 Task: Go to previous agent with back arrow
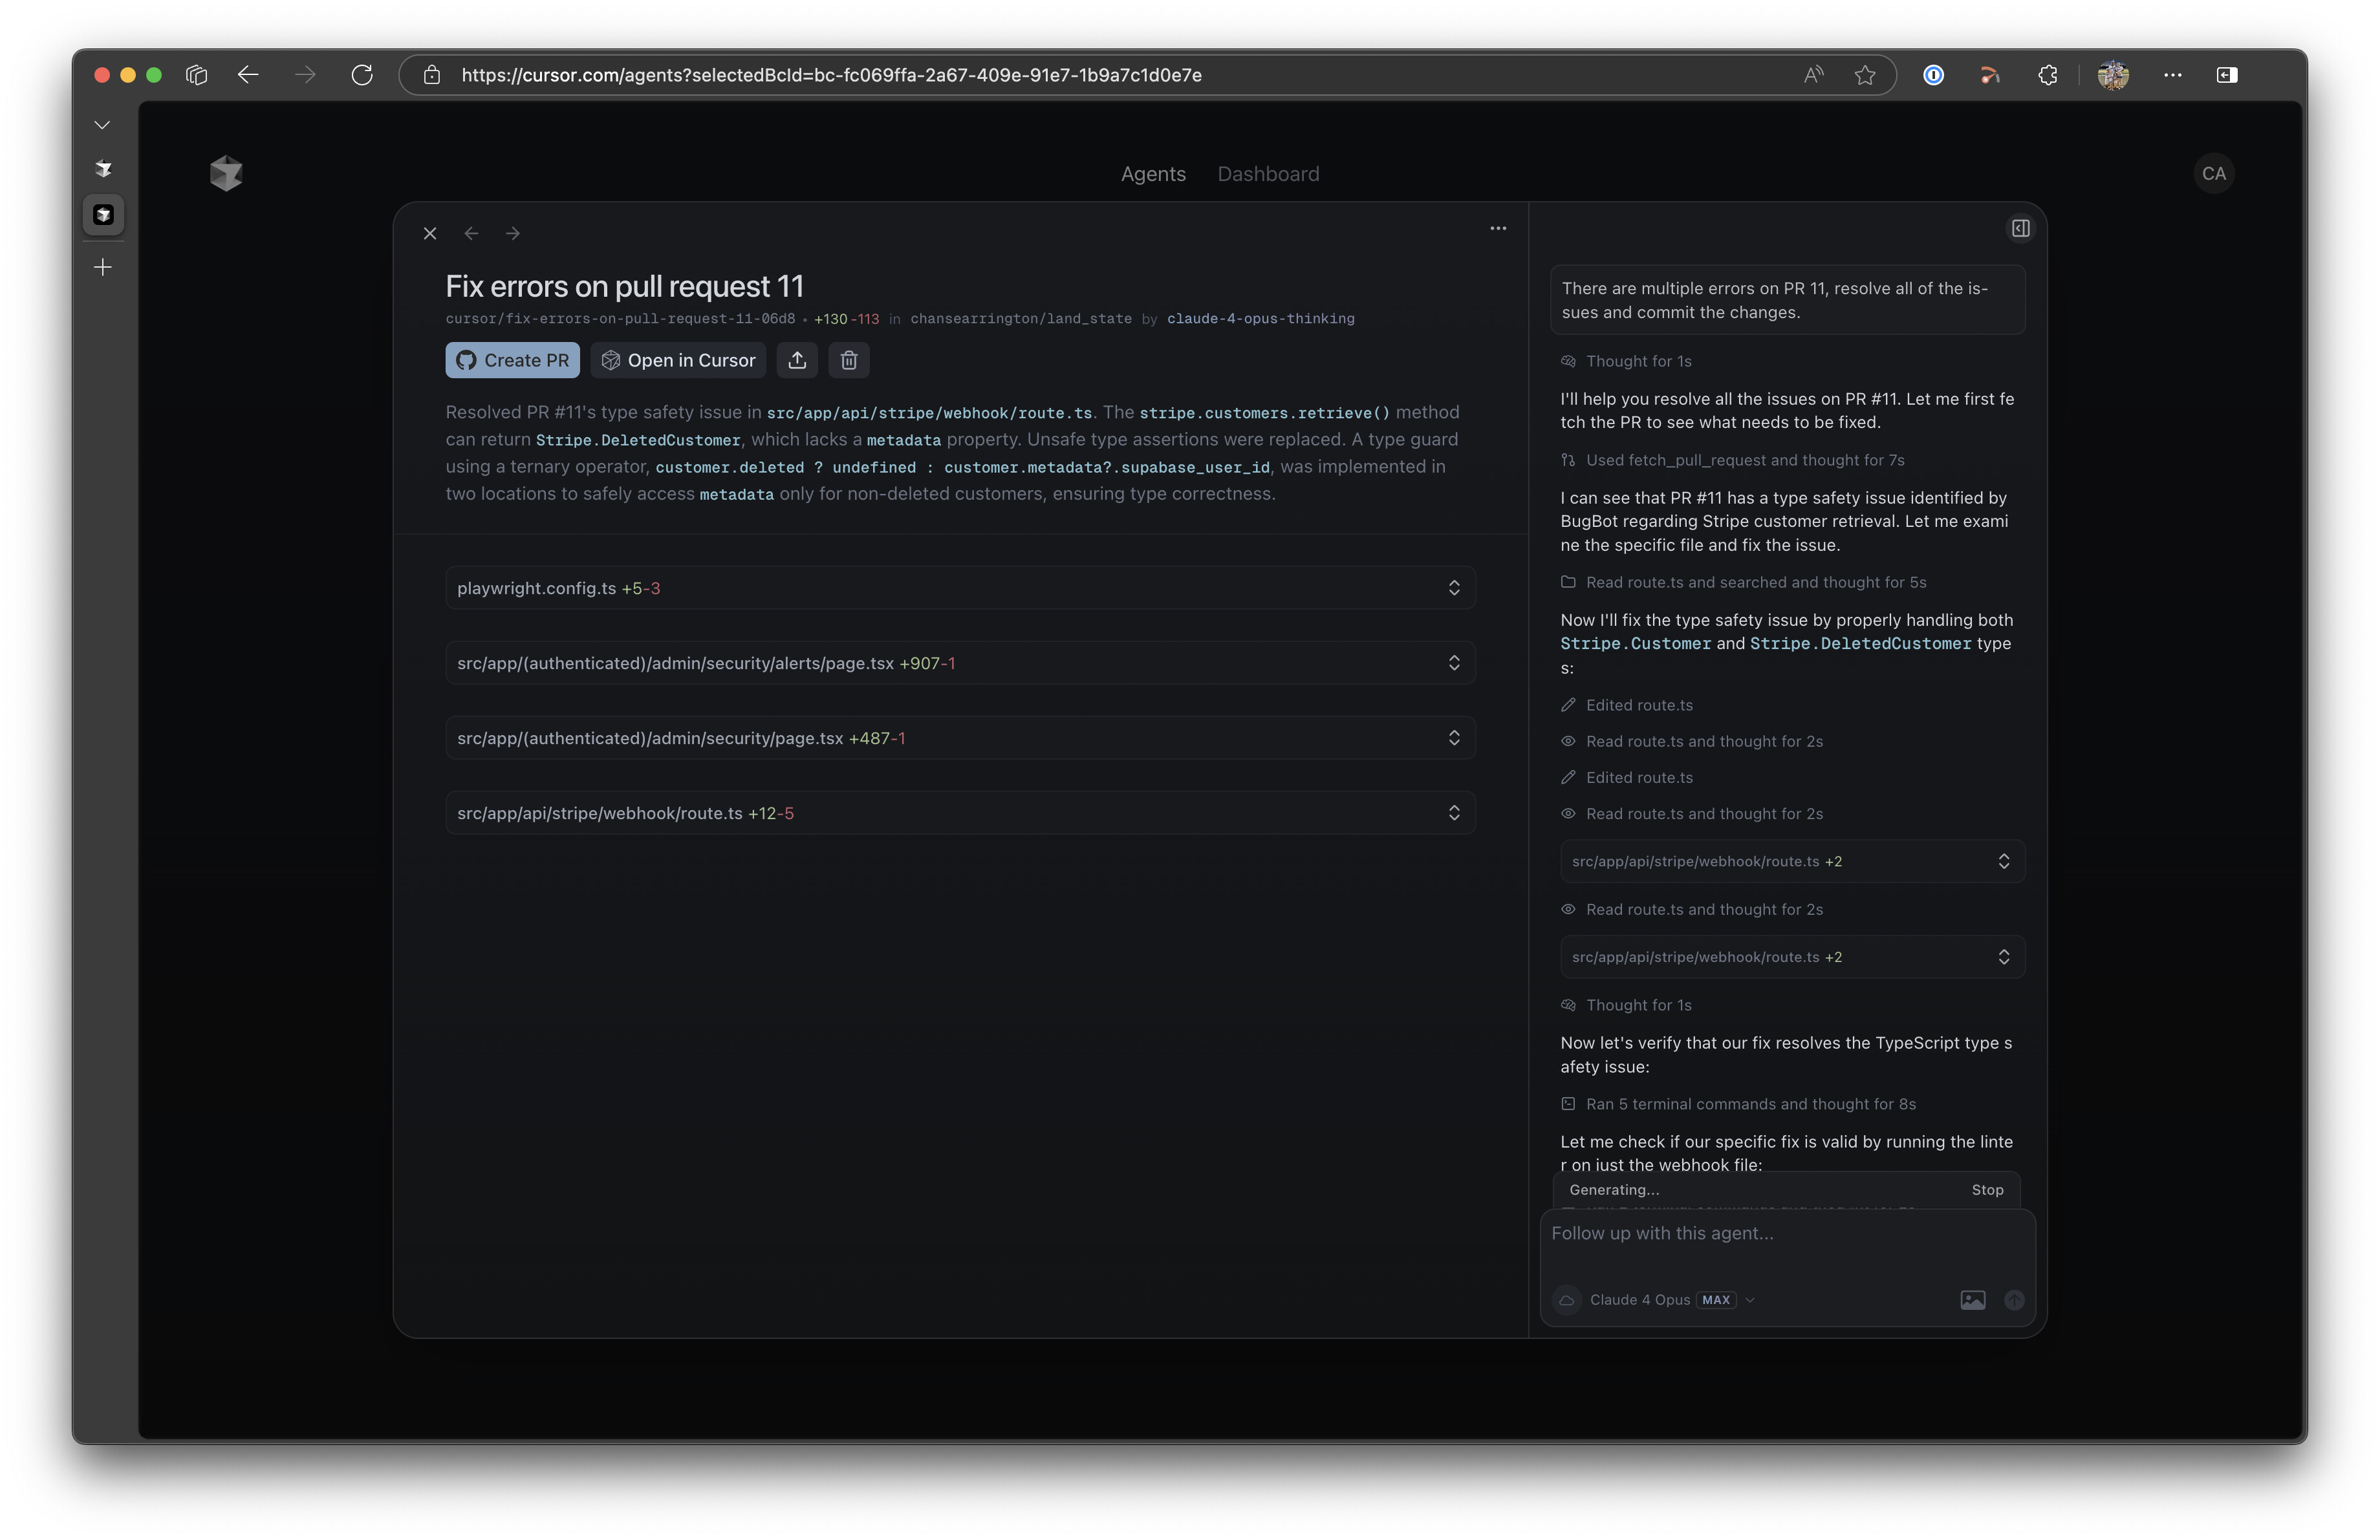[471, 234]
